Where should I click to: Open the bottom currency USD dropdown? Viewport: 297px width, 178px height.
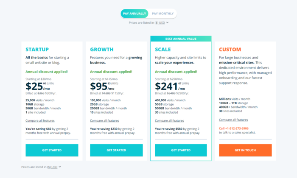pos(52,167)
